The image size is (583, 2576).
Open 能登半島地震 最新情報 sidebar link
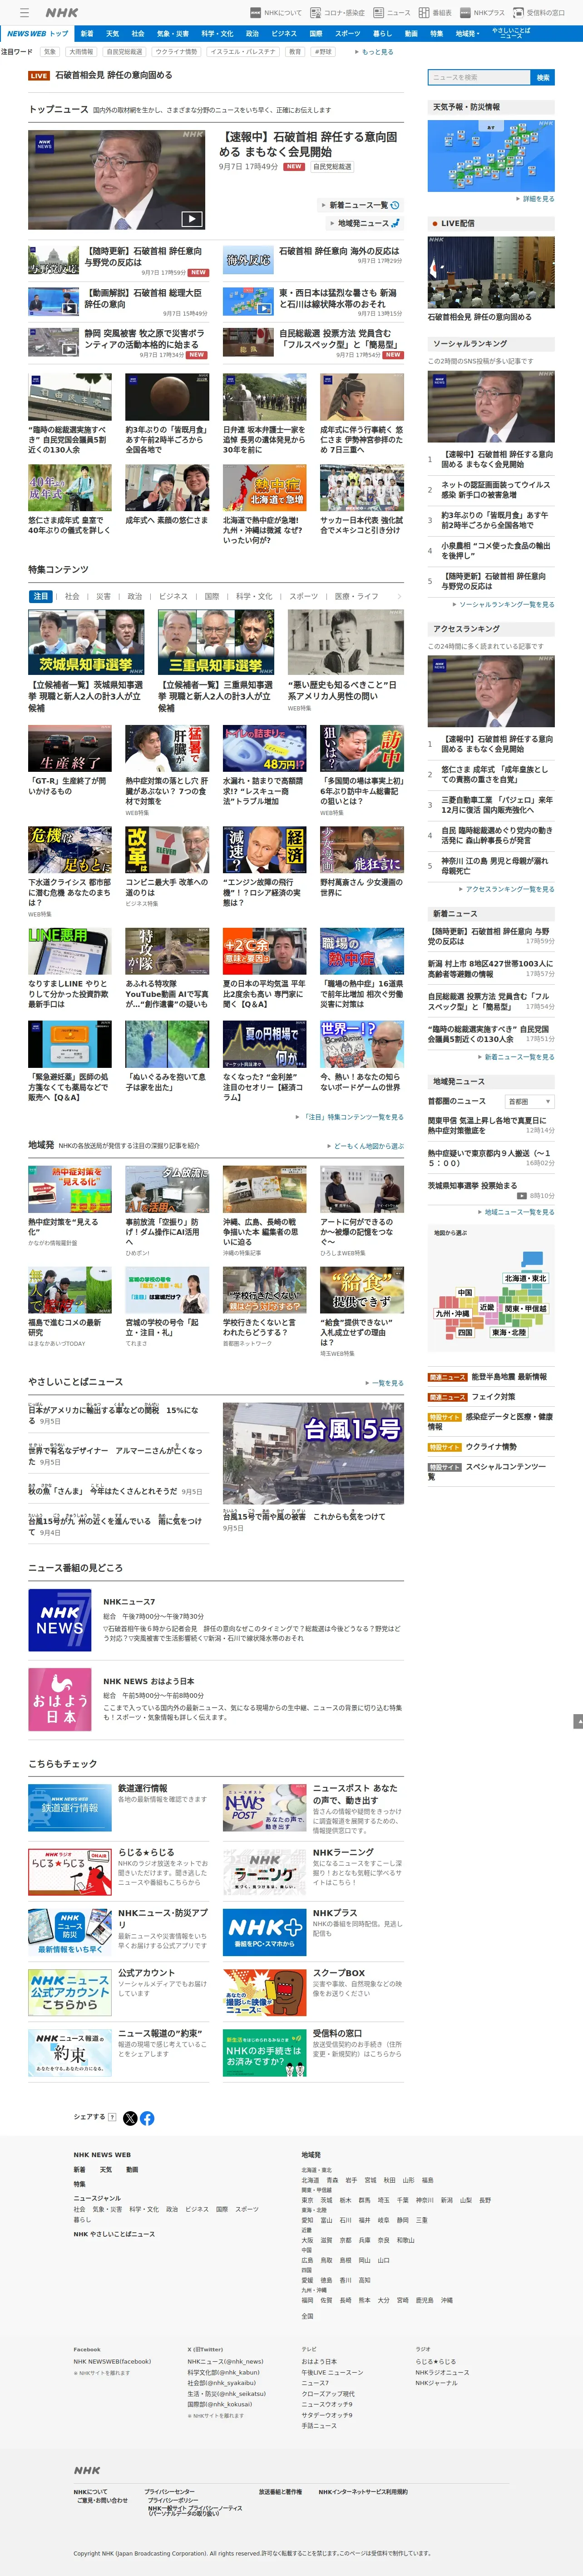509,1377
